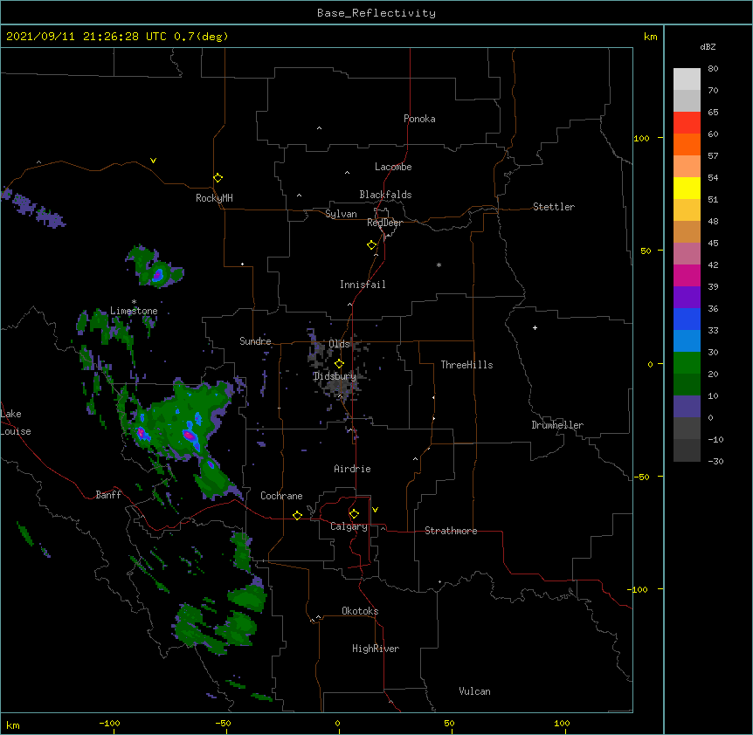The height and width of the screenshot is (735, 753).
Task: Click the Strathmore city label
Action: point(451,531)
